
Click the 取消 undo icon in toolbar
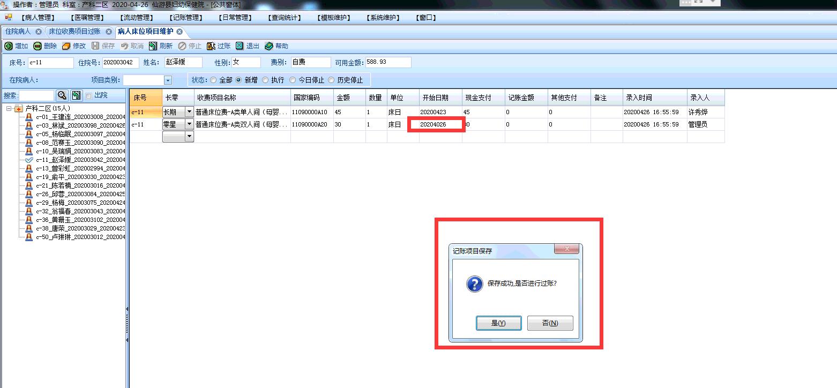[124, 46]
